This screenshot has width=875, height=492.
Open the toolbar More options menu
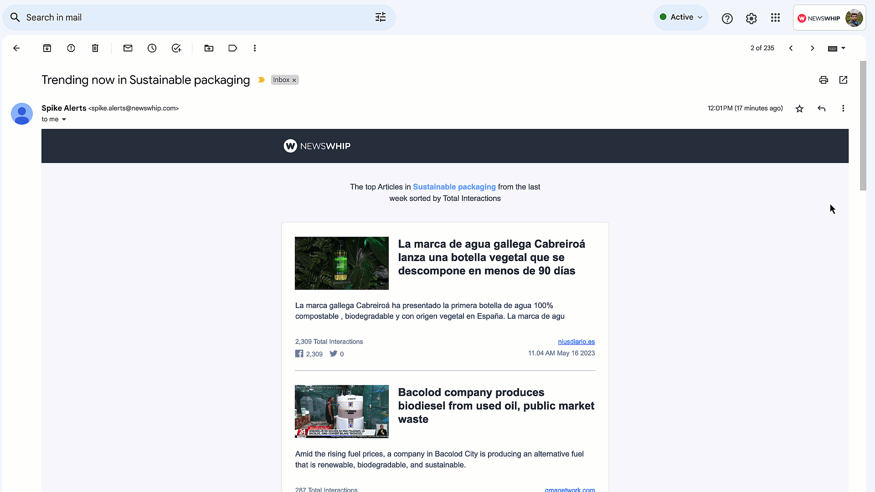[x=255, y=48]
